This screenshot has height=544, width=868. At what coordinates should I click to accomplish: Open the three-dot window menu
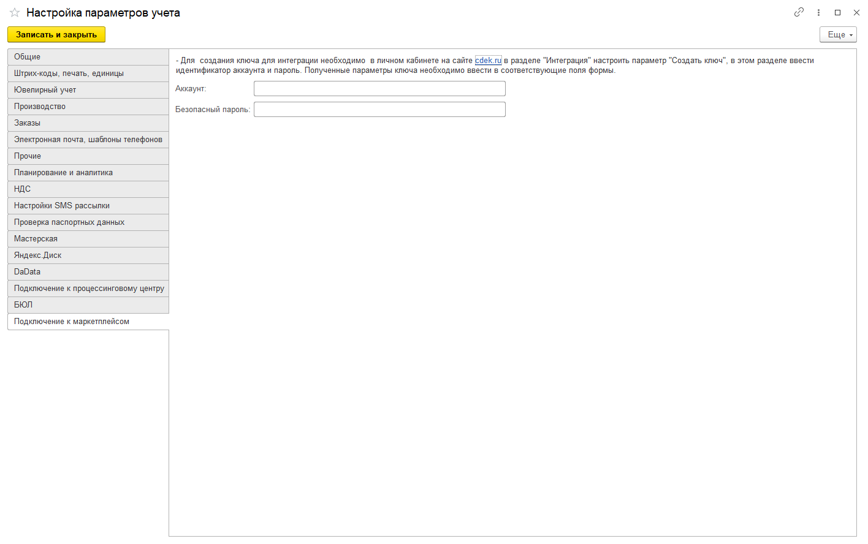click(818, 12)
